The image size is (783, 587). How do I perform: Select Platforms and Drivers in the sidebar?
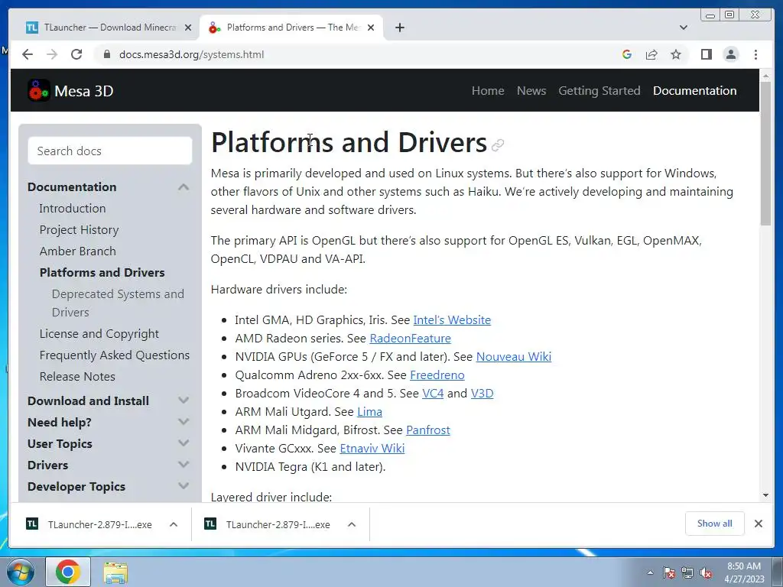tap(102, 273)
